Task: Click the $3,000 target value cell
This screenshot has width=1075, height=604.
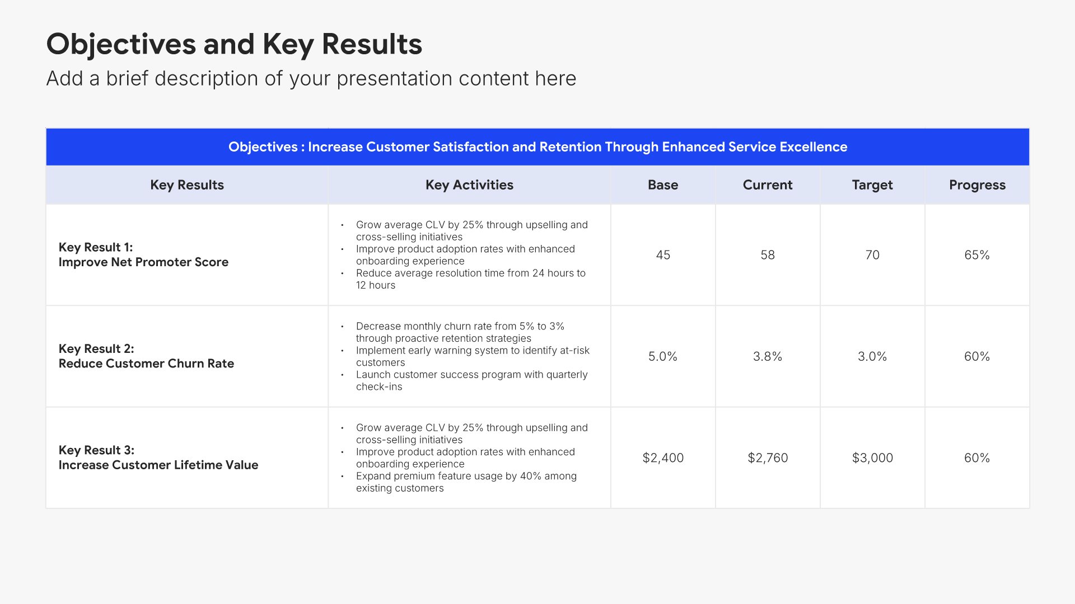Action: click(x=872, y=457)
